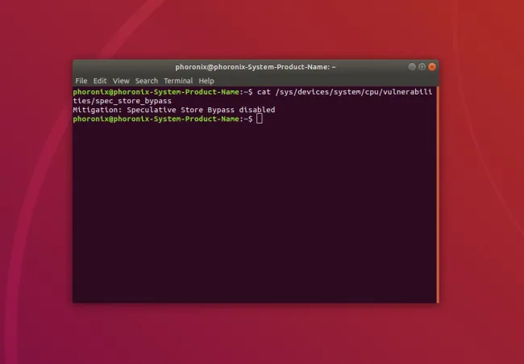
Task: Click the block cursor at the prompt
Action: [x=260, y=119]
